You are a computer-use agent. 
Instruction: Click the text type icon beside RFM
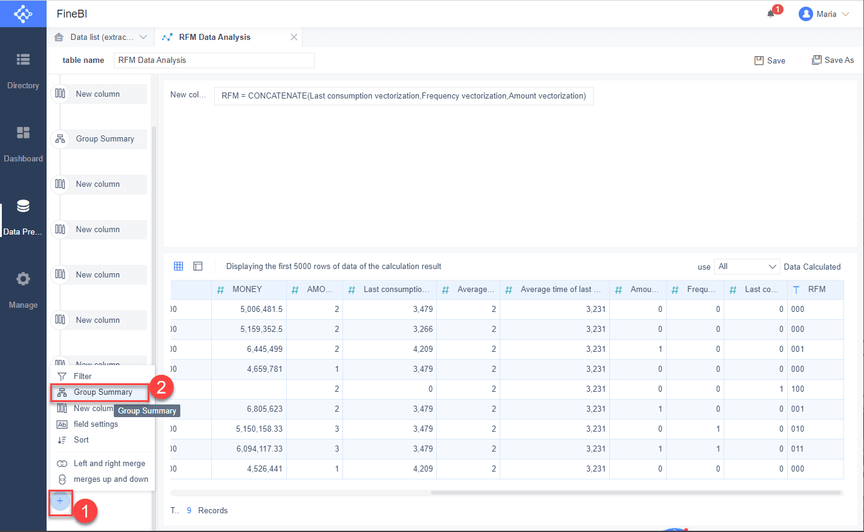(x=796, y=290)
